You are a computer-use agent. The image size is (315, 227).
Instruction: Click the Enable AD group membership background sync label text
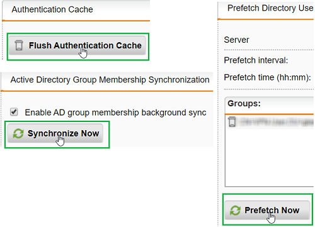click(116, 113)
